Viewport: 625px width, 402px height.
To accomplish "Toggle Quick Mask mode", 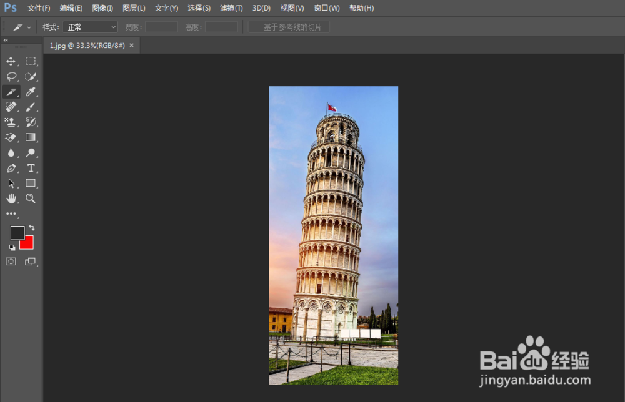I will [11, 262].
